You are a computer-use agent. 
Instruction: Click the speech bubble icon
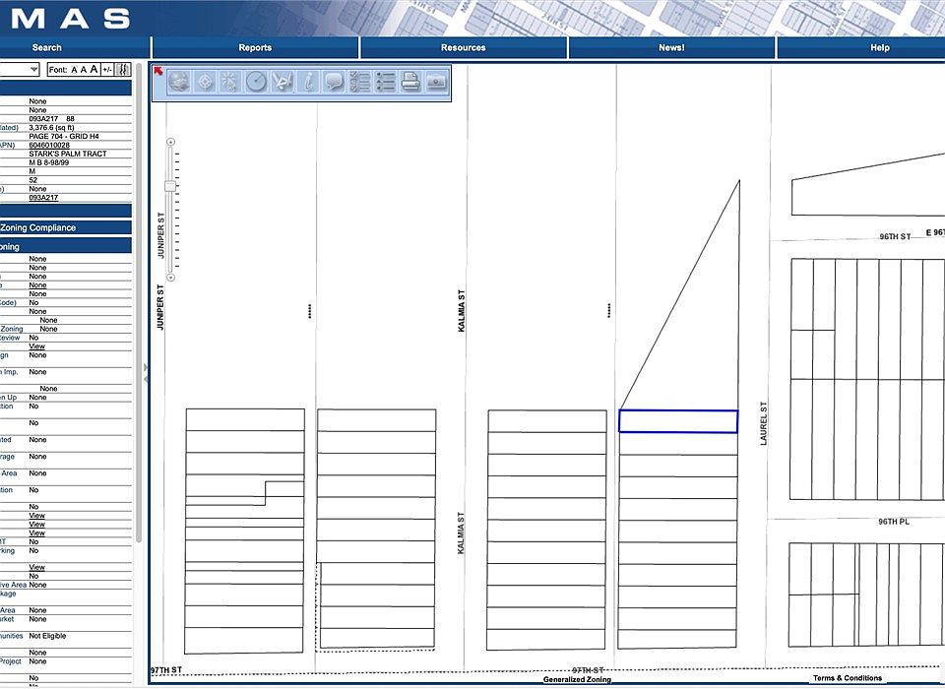[334, 82]
